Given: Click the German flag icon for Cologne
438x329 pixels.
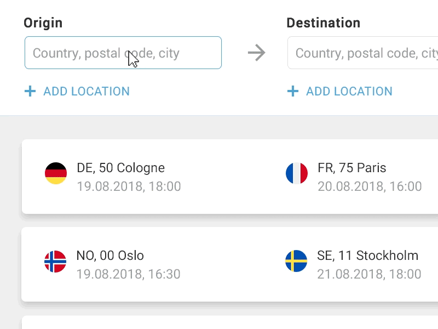Looking at the screenshot, I should 56,172.
